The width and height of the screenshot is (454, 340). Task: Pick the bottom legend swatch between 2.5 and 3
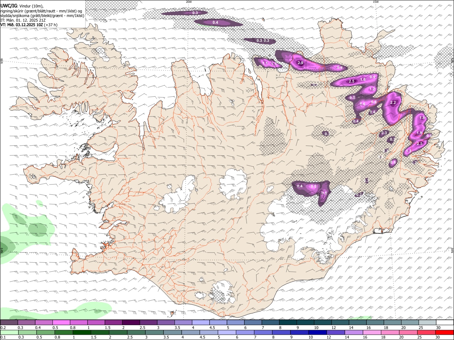[x=137, y=332]
